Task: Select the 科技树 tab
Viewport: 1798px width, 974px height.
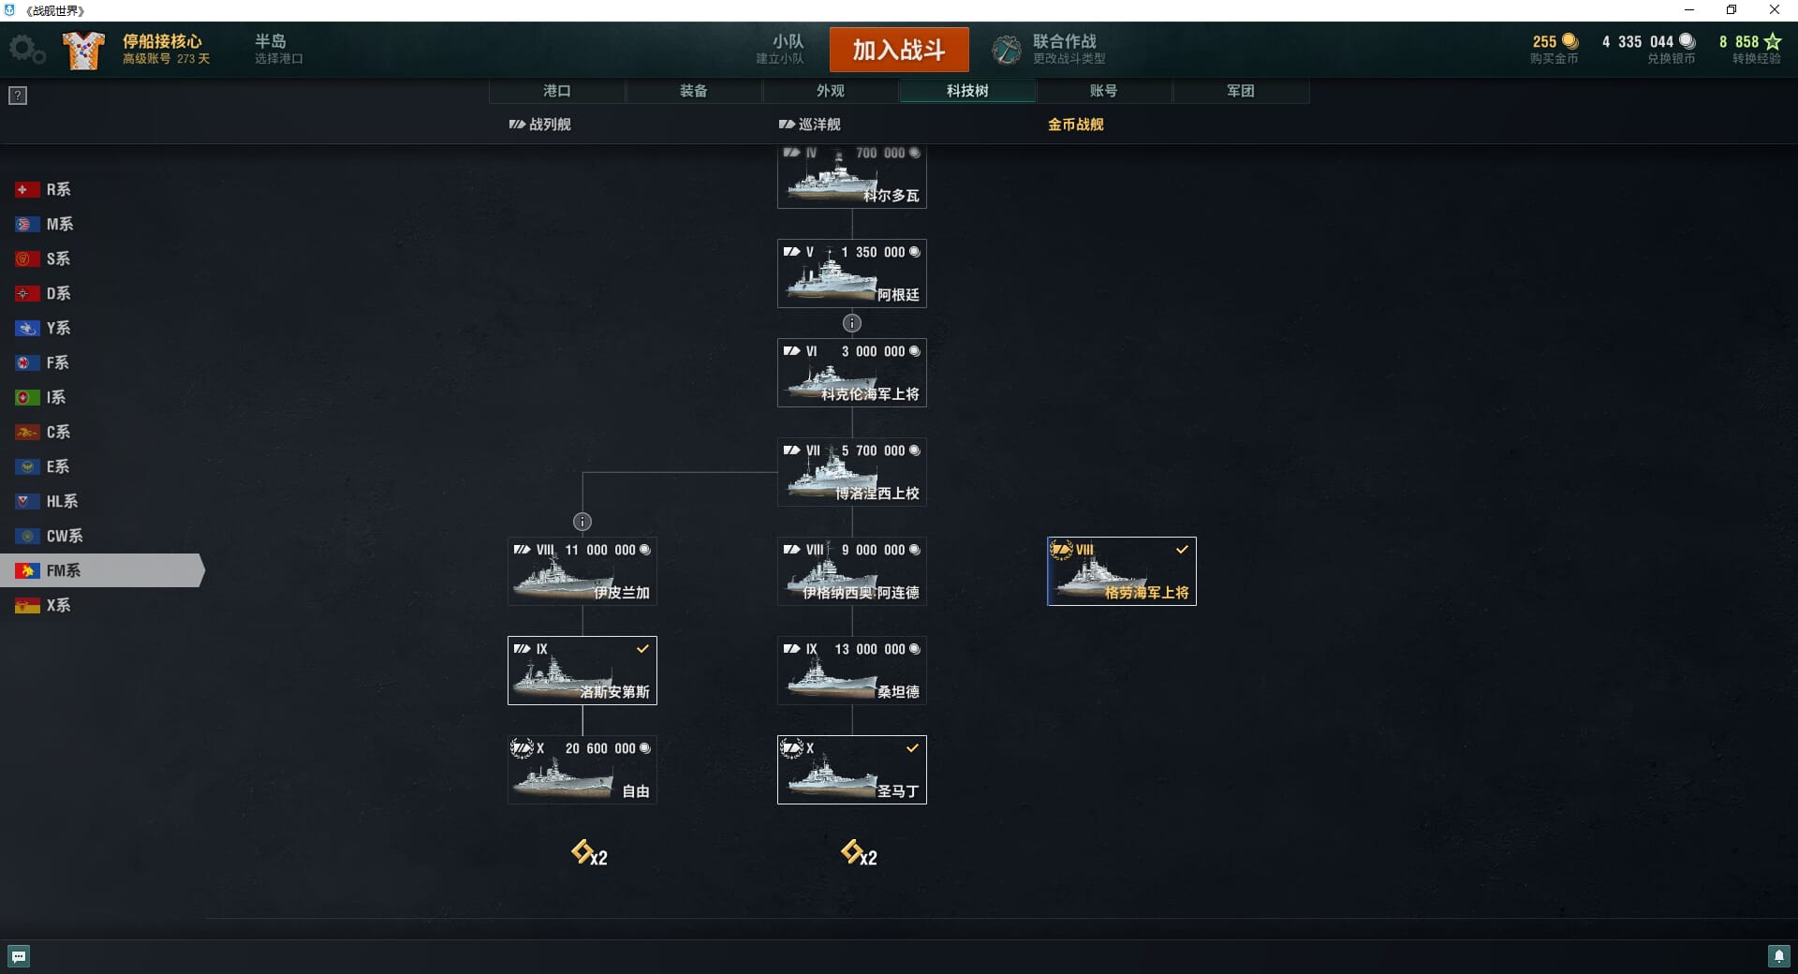Action: coord(967,91)
